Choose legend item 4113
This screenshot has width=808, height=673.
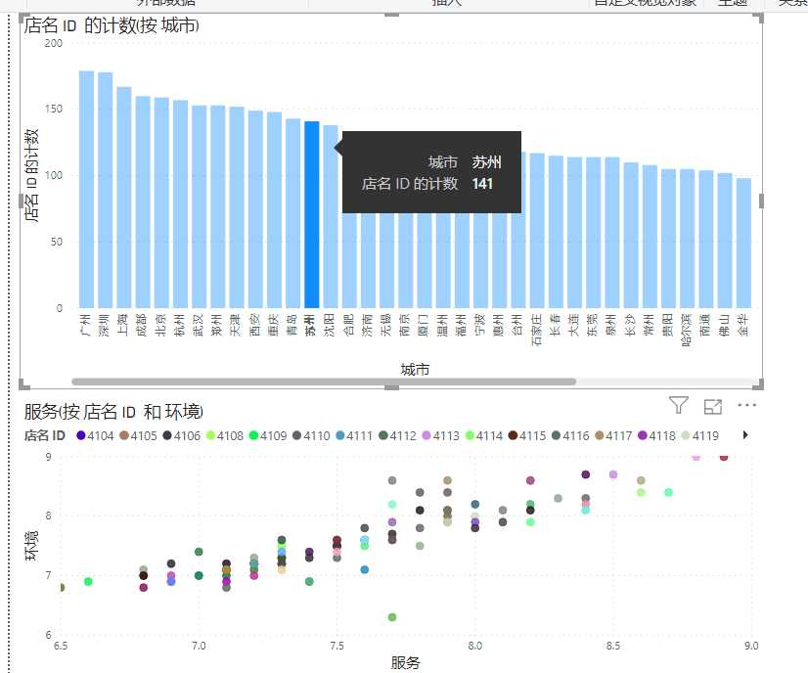point(440,435)
